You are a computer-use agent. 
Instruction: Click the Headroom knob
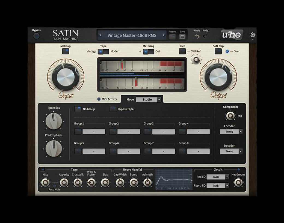click(x=238, y=182)
